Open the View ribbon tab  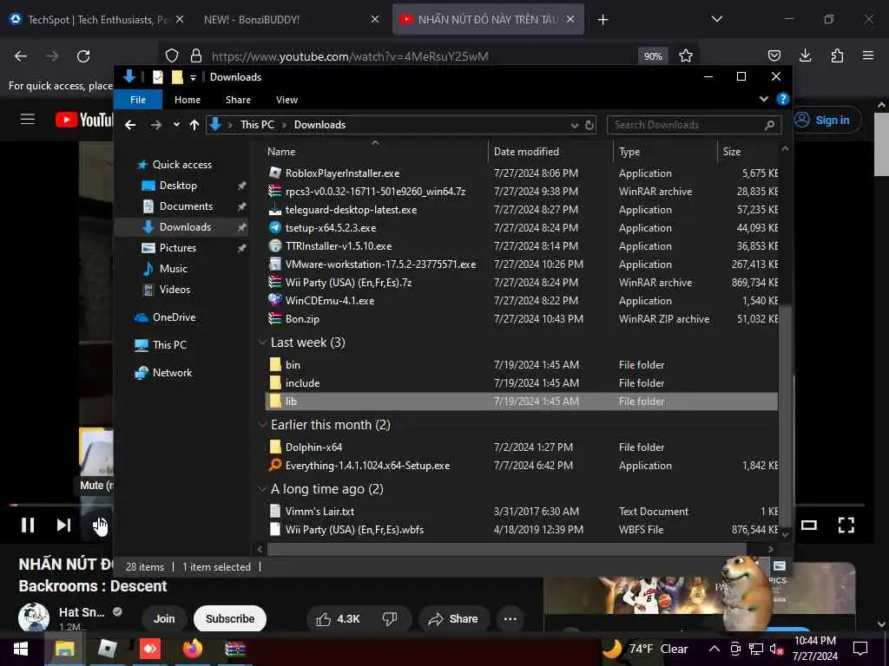[286, 100]
